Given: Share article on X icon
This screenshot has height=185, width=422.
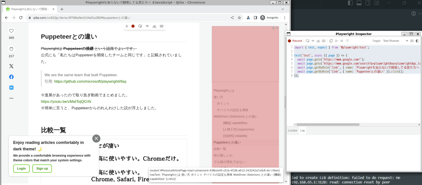Looking at the screenshot, I should (x=11, y=66).
